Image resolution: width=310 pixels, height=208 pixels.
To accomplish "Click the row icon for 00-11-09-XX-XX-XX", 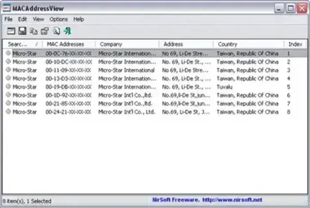I will [x=8, y=70].
